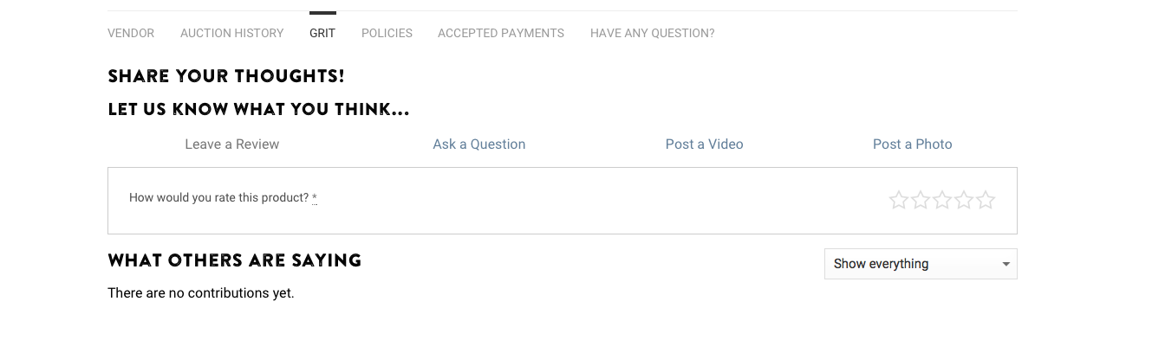Open the Show everything filter dropdown
This screenshot has width=1152, height=340.
click(x=921, y=264)
